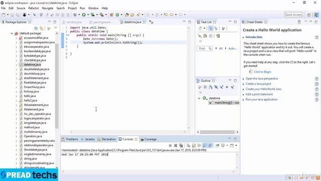
Task: Click the Debug bug icon in the toolbar
Action: pos(75,15)
